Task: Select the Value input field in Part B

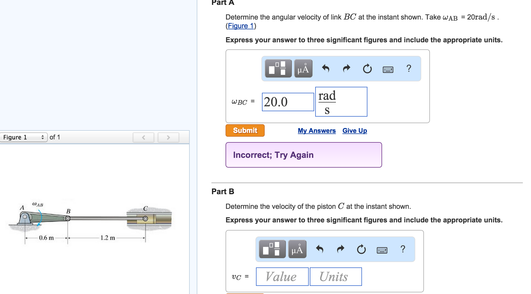Action: tap(282, 277)
